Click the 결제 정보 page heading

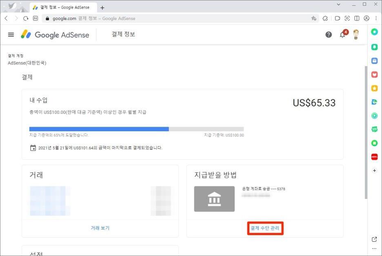tap(123, 34)
